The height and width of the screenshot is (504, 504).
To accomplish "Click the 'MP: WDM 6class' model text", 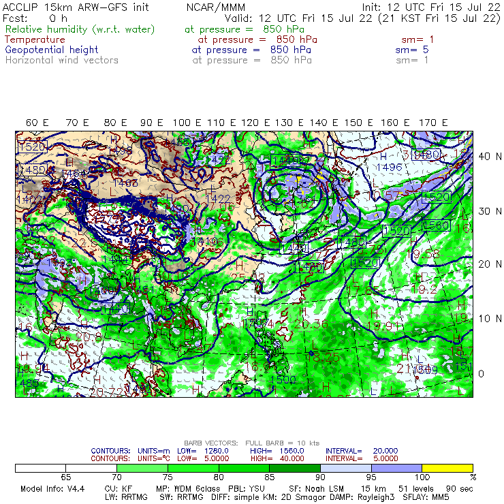I will [x=188, y=489].
